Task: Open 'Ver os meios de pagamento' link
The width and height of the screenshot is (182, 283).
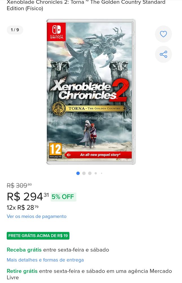Action: click(x=37, y=216)
